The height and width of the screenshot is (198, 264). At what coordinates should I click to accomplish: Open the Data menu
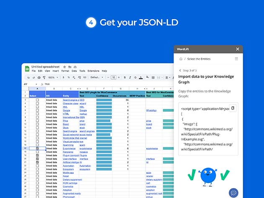click(x=74, y=71)
